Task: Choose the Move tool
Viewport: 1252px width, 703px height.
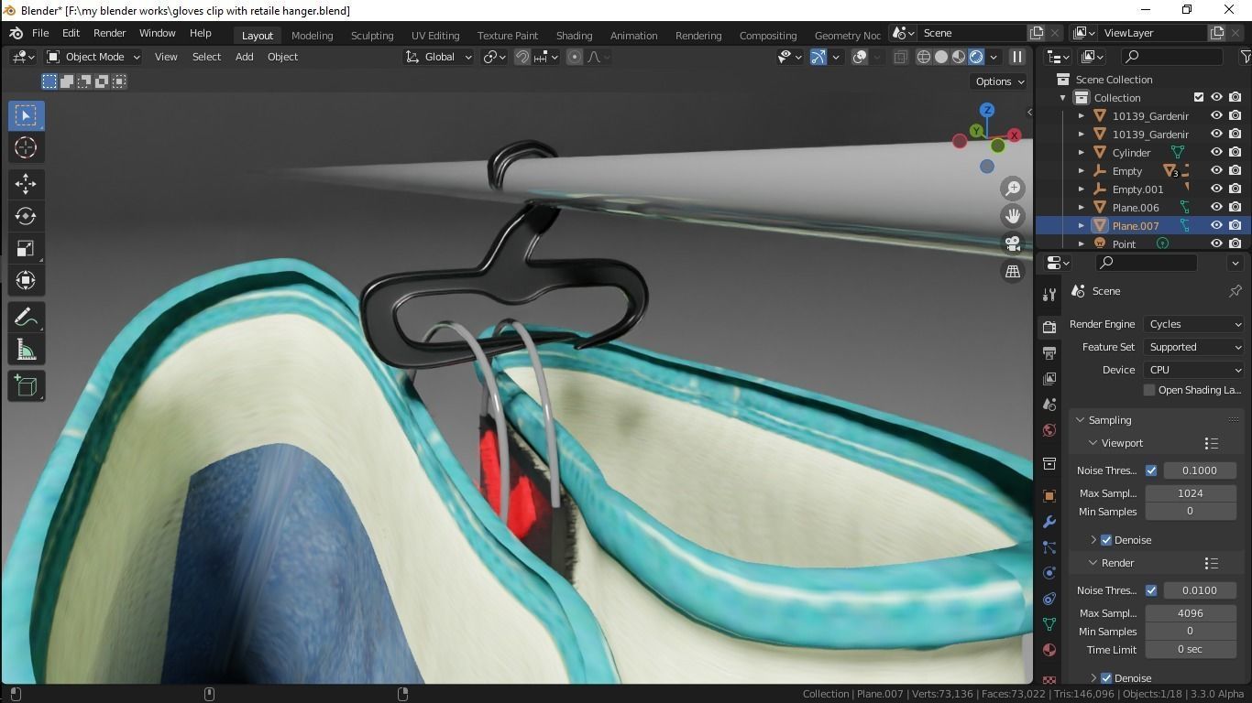Action: click(26, 184)
